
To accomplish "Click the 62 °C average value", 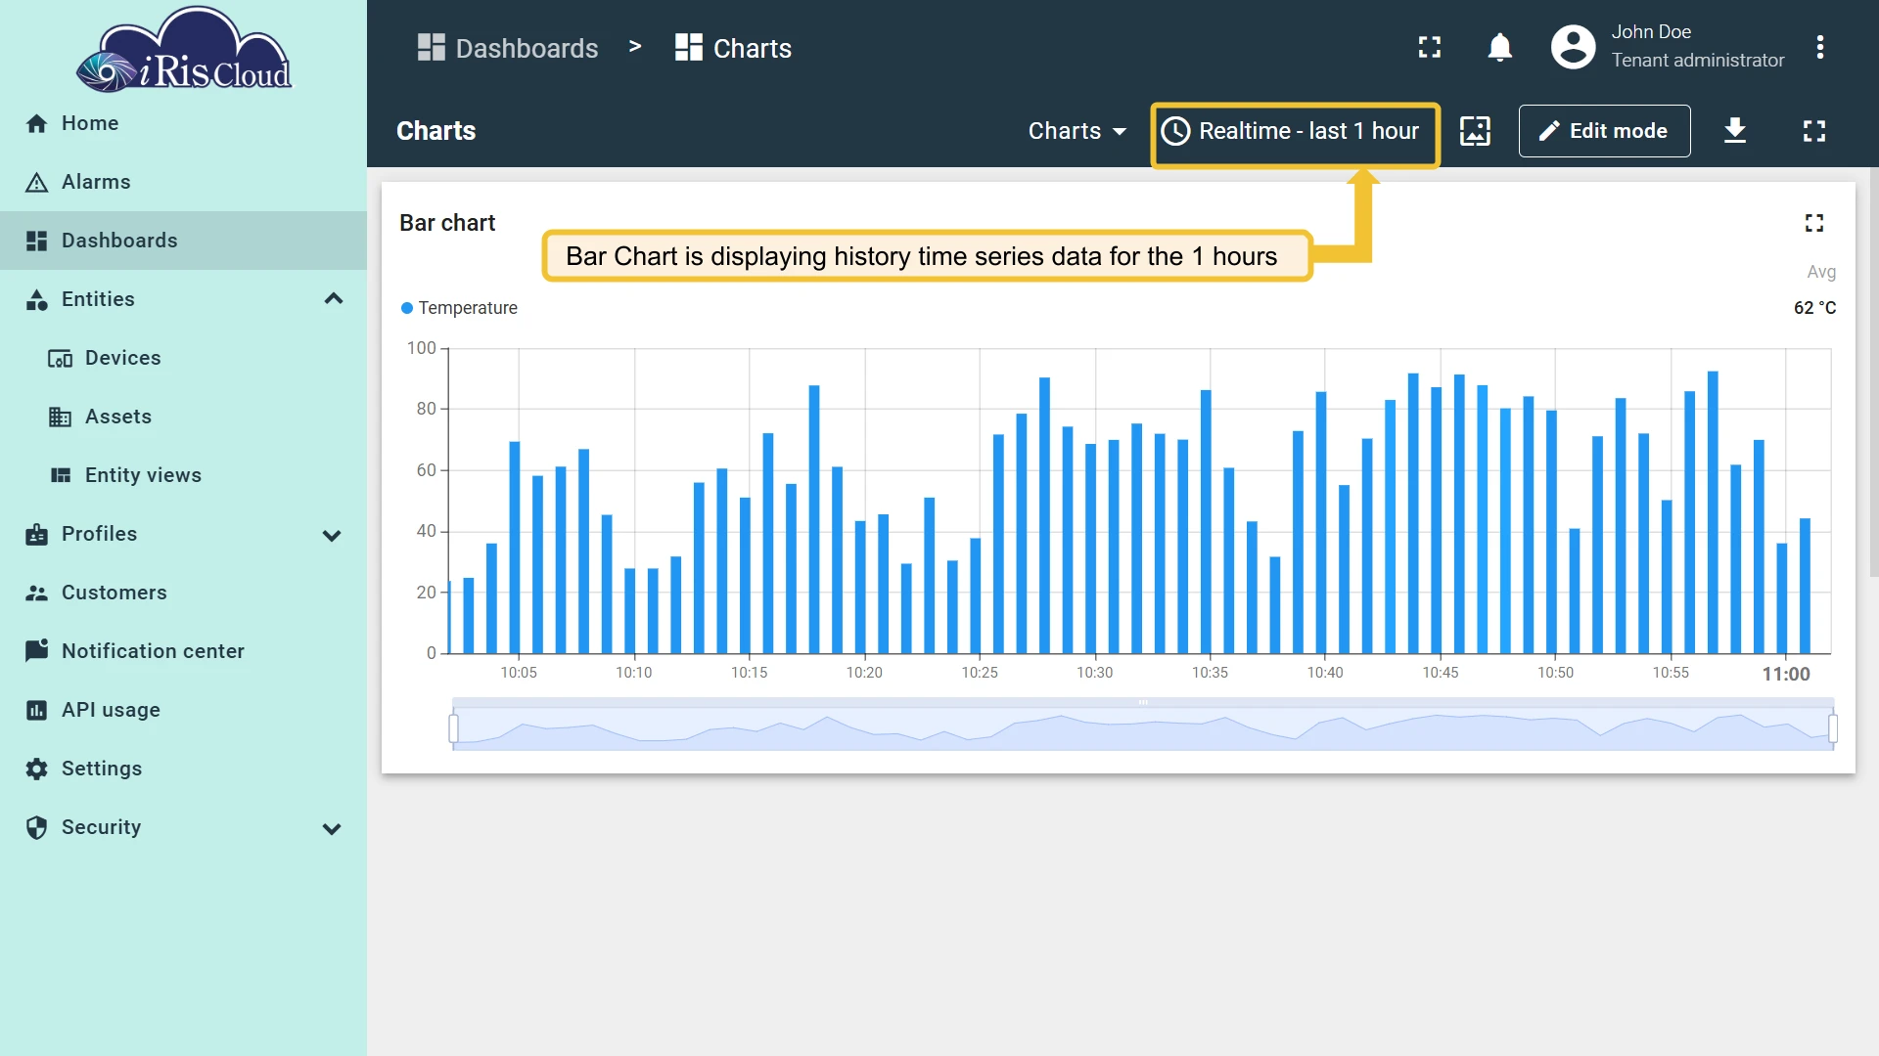I will click(x=1814, y=308).
